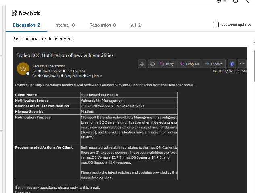Image resolution: width=255 pixels, height=193 pixels.
Task: Click Reply All in the email
Action: click(x=189, y=64)
